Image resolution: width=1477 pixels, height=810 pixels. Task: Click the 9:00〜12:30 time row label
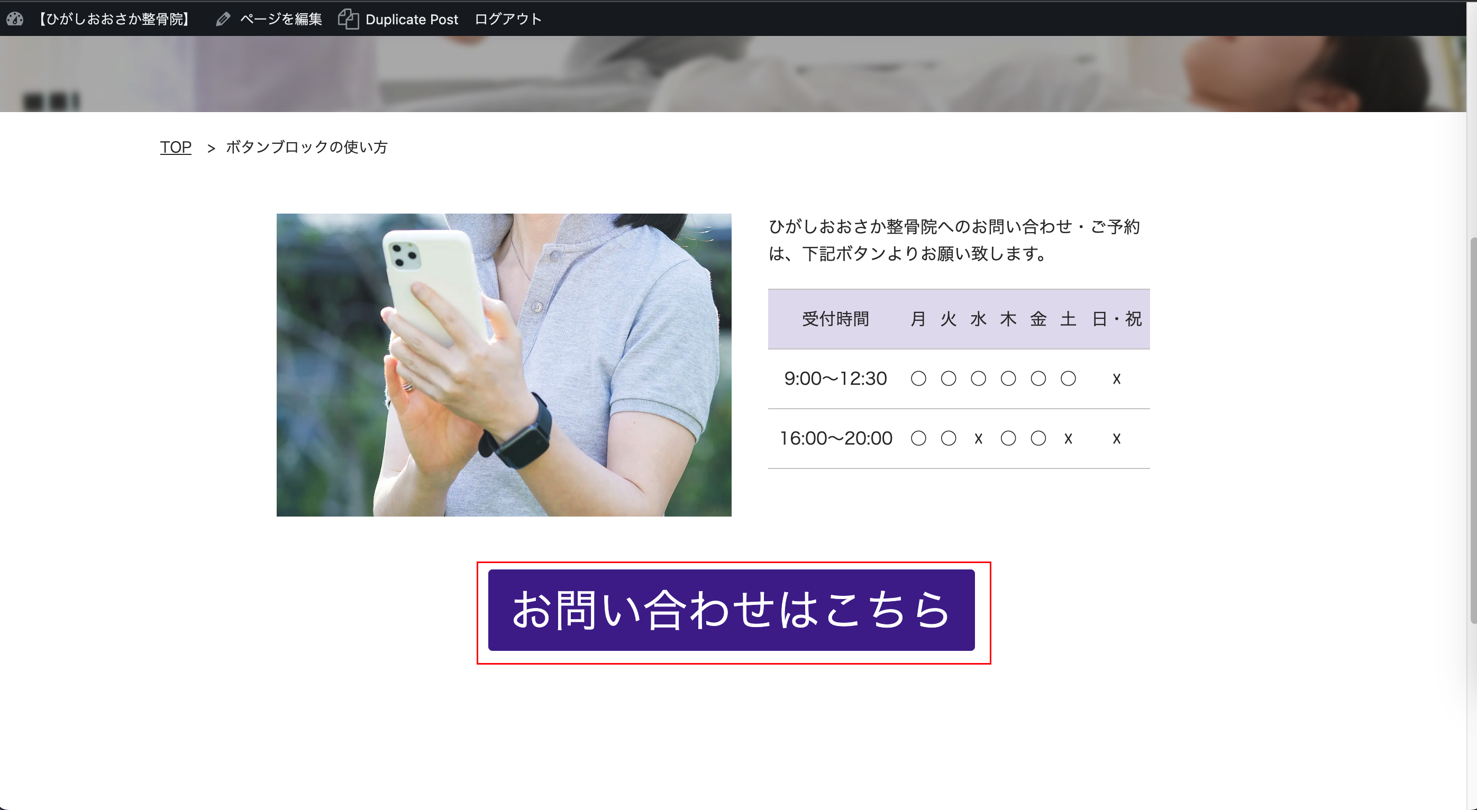(x=835, y=379)
